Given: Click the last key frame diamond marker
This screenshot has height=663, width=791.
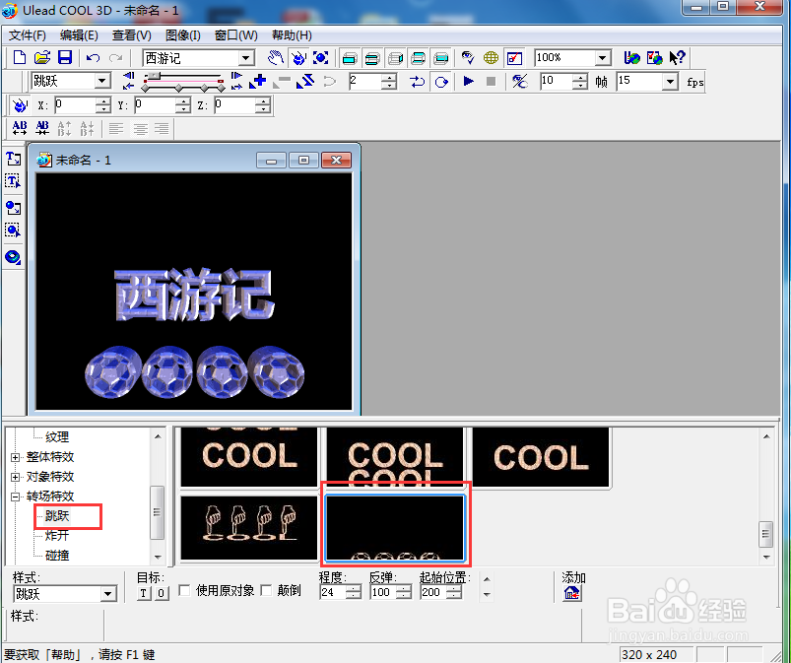Looking at the screenshot, I should pyautogui.click(x=220, y=89).
